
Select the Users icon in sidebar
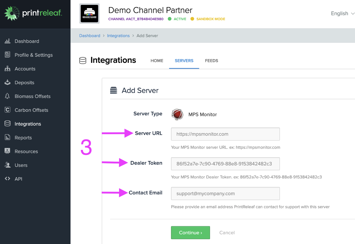click(8, 165)
